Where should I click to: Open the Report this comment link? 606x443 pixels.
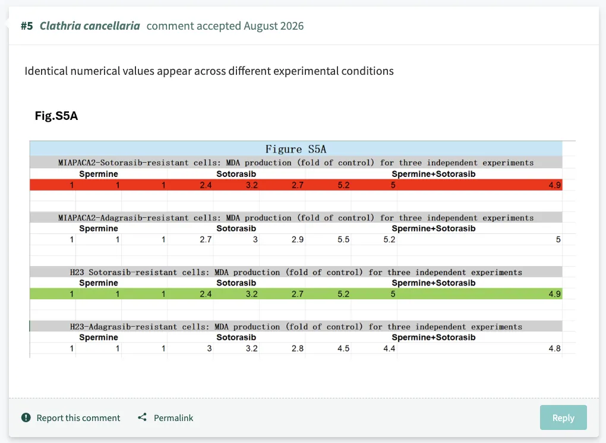[x=78, y=418]
